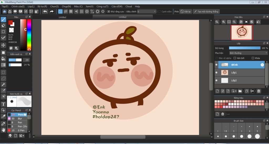Image resolution: width=269 pixels, height=144 pixels.
Task: Click the Redo arrow in toolbar
Action: tap(52, 12)
